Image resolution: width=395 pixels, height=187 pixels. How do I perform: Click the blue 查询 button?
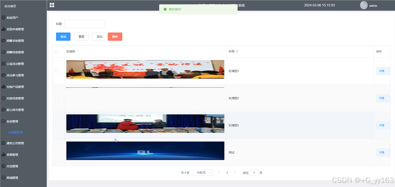pyautogui.click(x=63, y=37)
